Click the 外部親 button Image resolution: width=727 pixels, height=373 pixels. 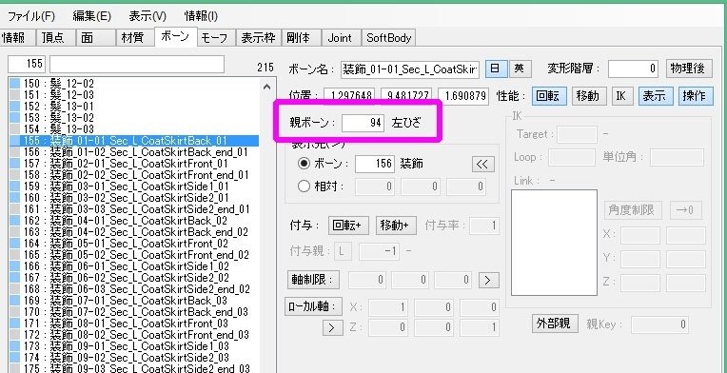coord(555,324)
